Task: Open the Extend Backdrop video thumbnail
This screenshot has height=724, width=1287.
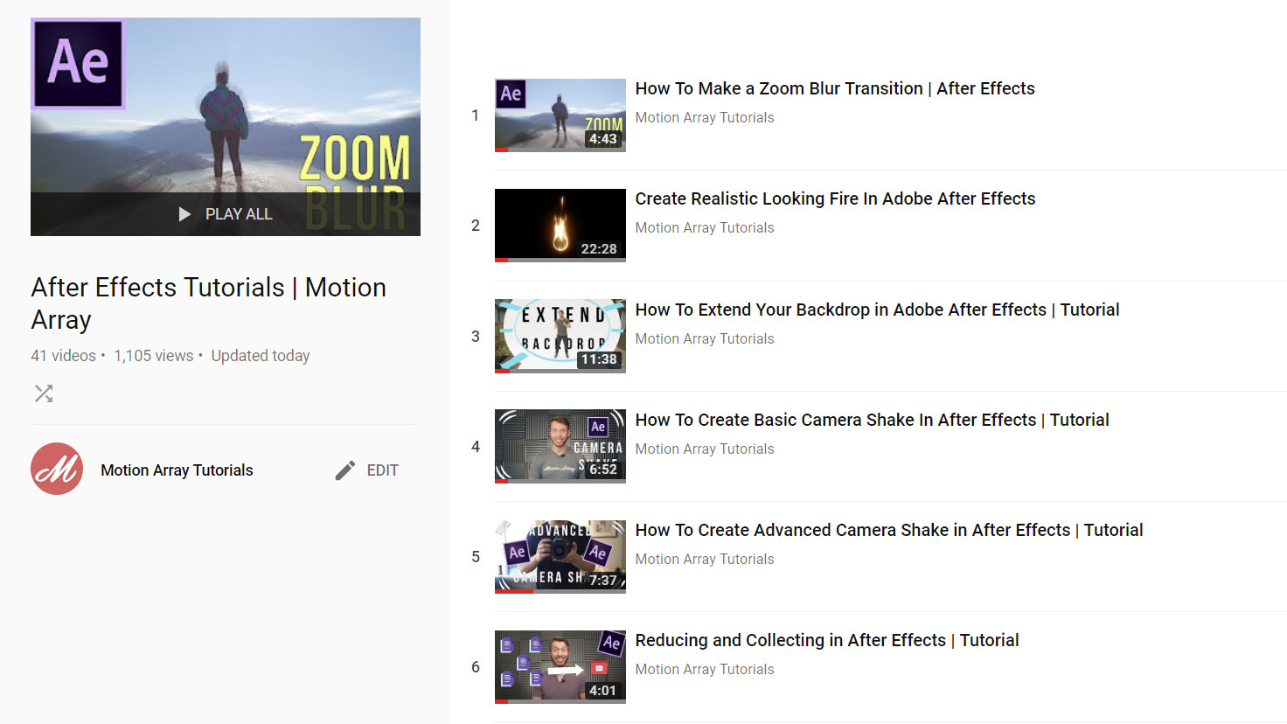Action: (x=560, y=336)
